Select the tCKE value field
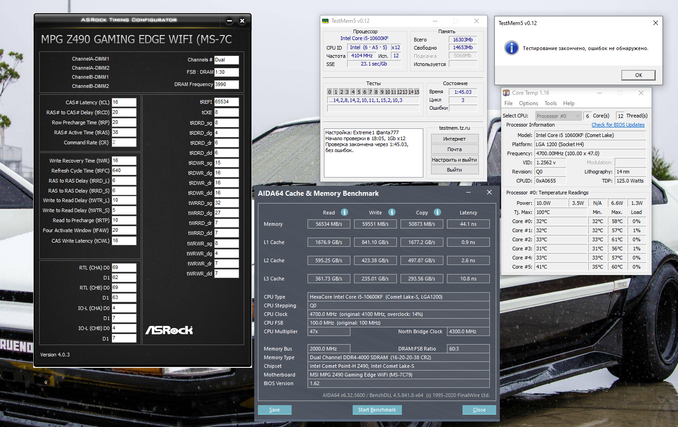 tap(226, 112)
